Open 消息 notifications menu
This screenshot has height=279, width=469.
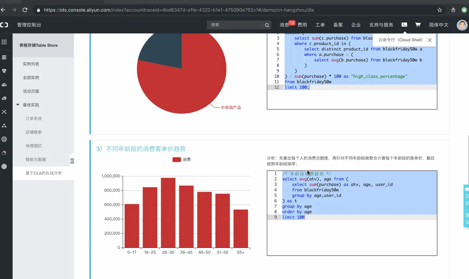click(x=284, y=25)
